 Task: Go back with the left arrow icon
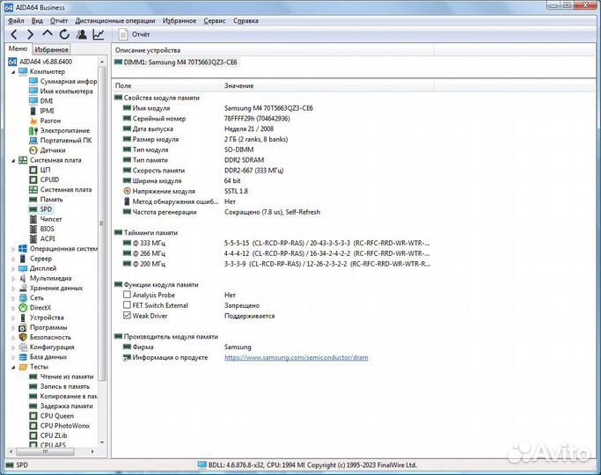(x=14, y=34)
